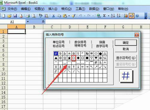This screenshot has height=110, width=150.
Task: Open the 帮助(H) menu
Action: [123, 9]
